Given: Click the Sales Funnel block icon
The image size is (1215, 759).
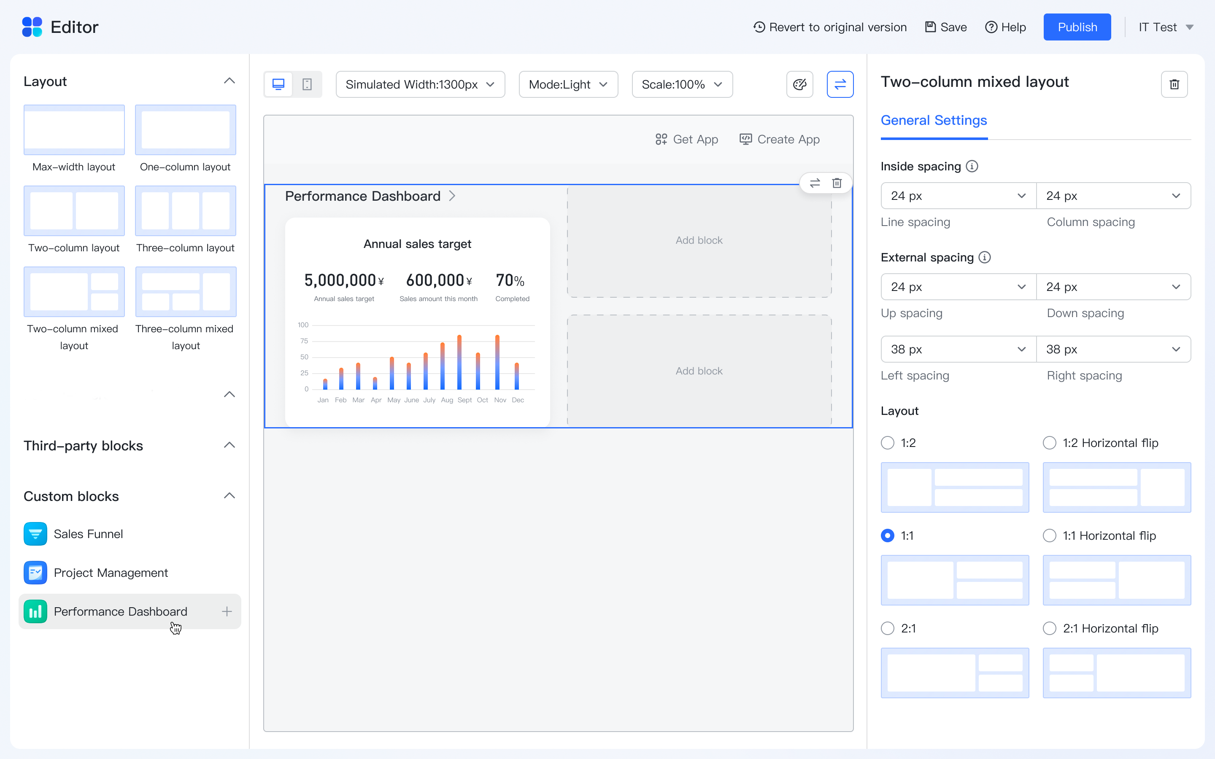Looking at the screenshot, I should point(35,533).
